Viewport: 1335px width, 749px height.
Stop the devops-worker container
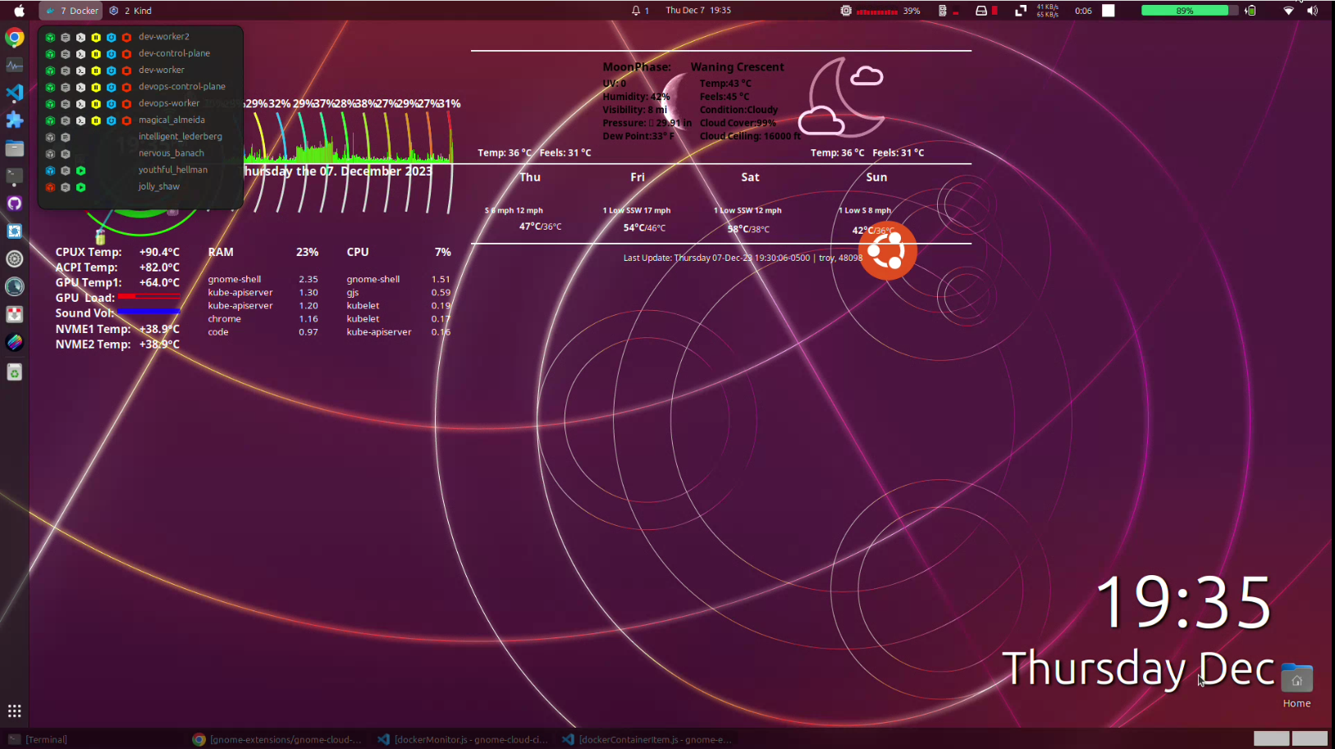[126, 103]
